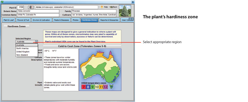Click the Cultivars field
Viewport: 248px width, 102px height.
click(x=94, y=15)
